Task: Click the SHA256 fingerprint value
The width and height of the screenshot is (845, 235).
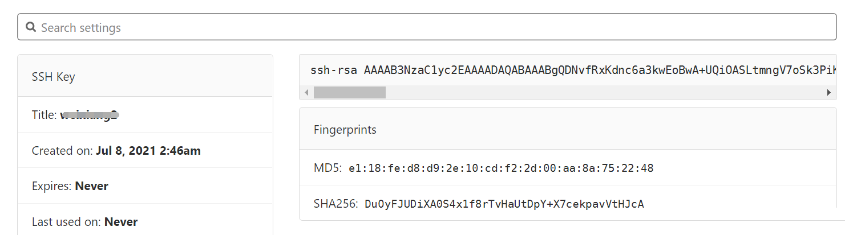Action: [x=504, y=204]
